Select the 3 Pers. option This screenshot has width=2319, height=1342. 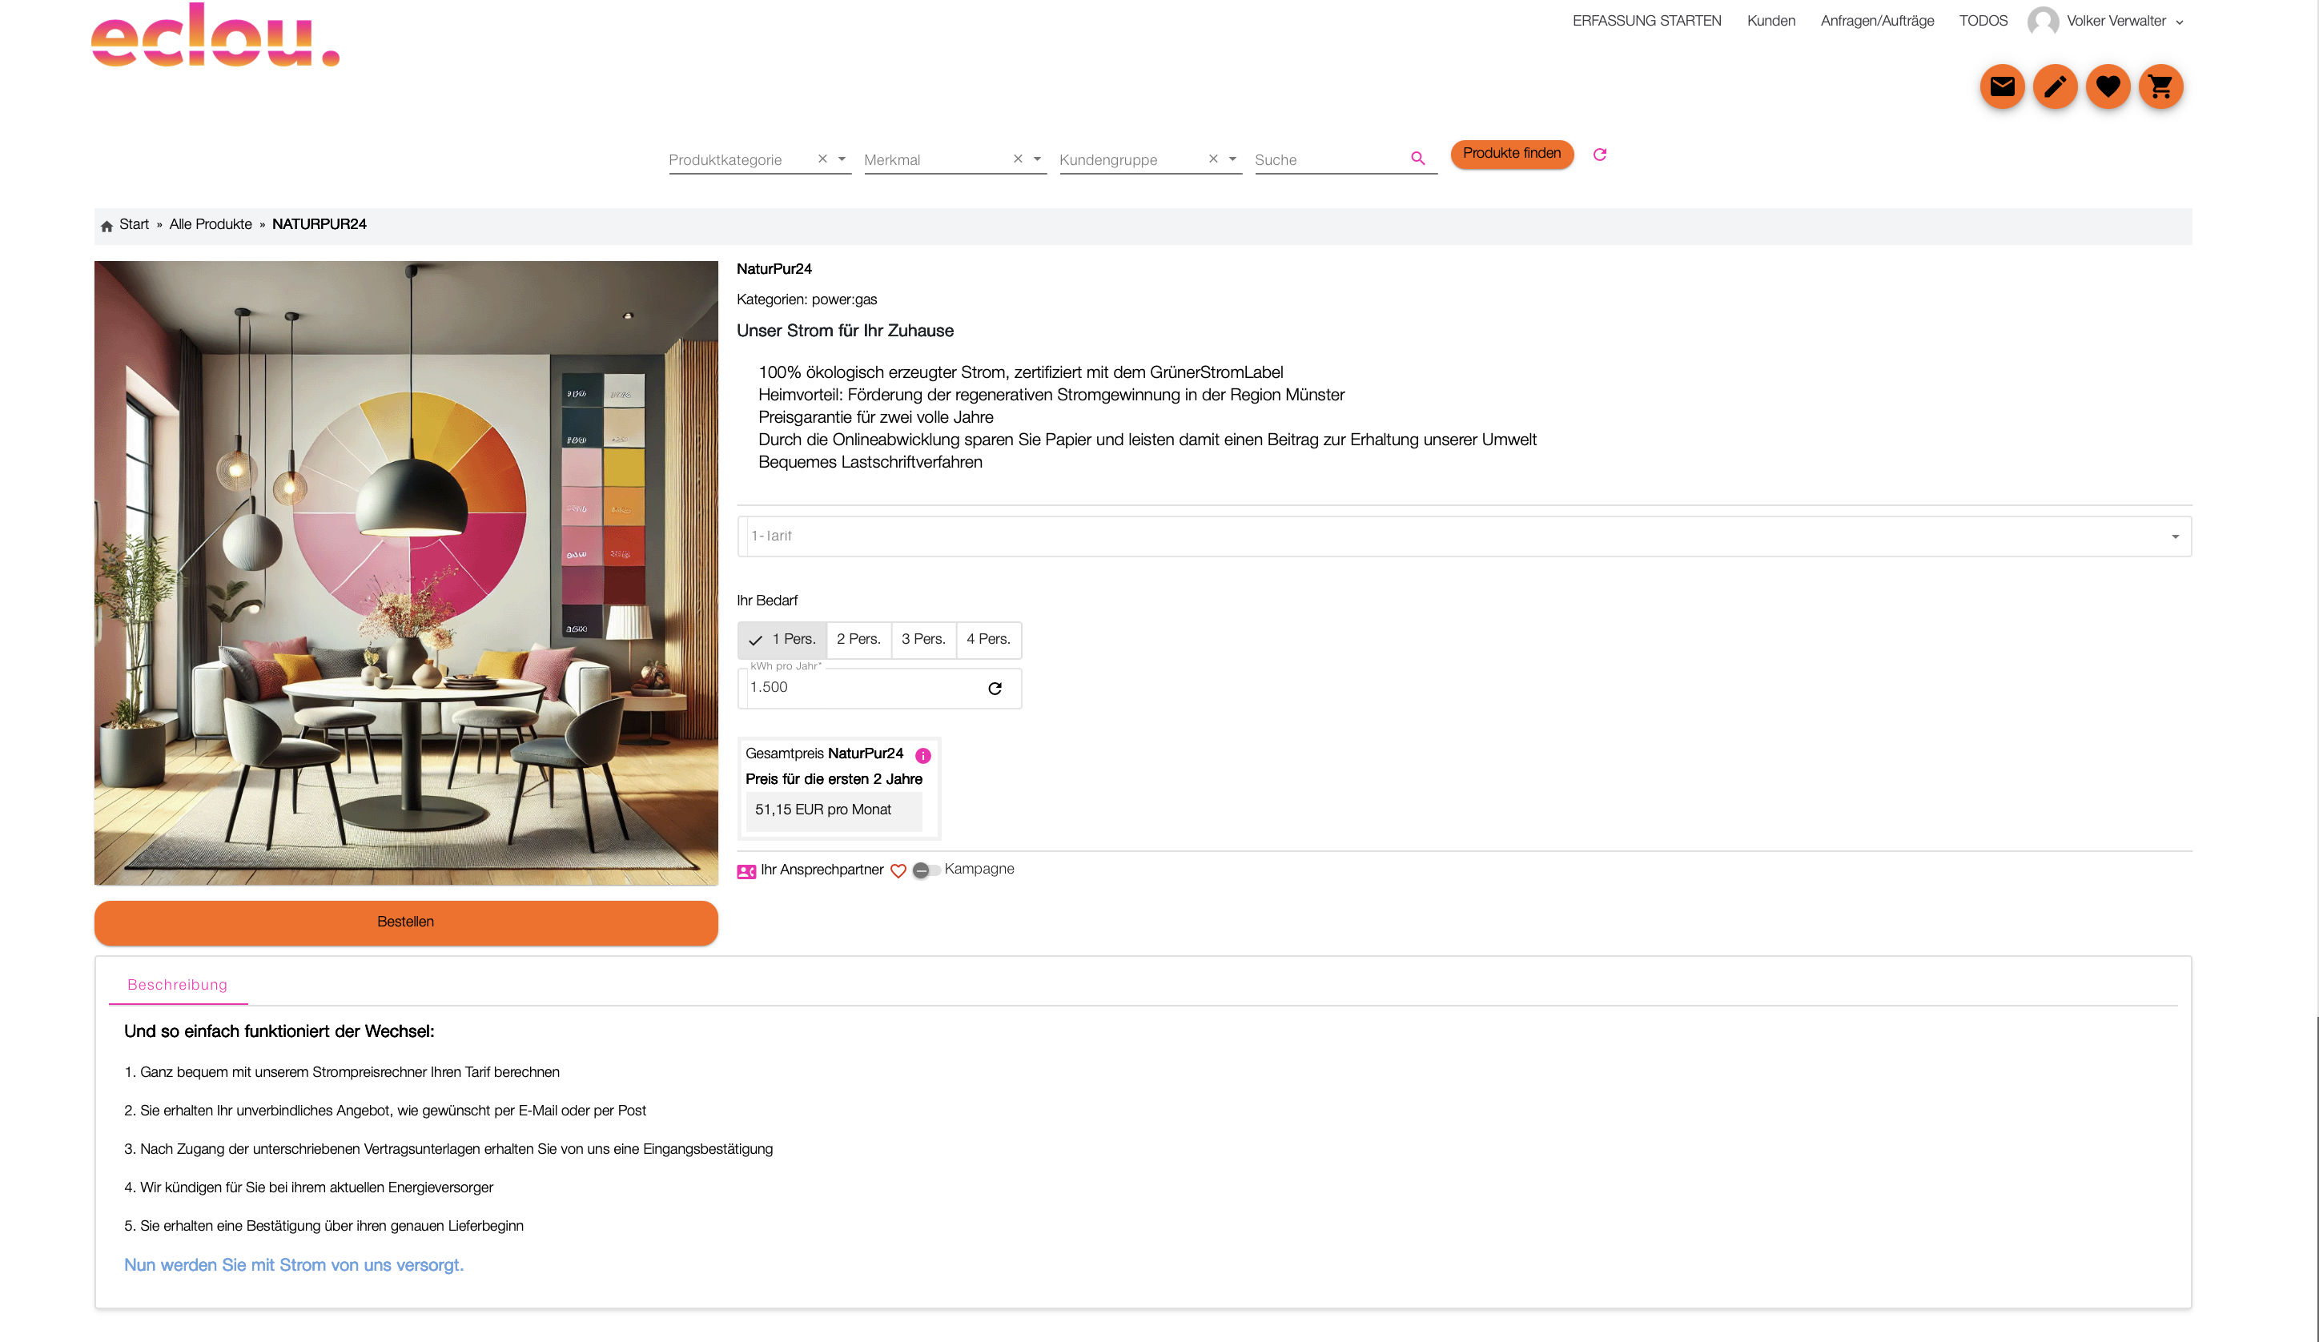923,640
